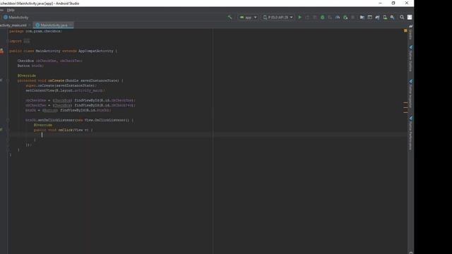Click the Apply Changes icon beside Run

pos(307,17)
